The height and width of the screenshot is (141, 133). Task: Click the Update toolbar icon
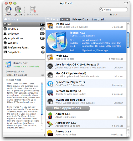(18, 9)
